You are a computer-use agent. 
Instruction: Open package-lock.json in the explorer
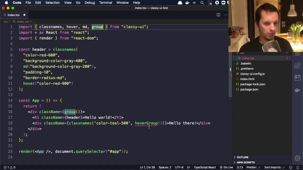(x=252, y=84)
